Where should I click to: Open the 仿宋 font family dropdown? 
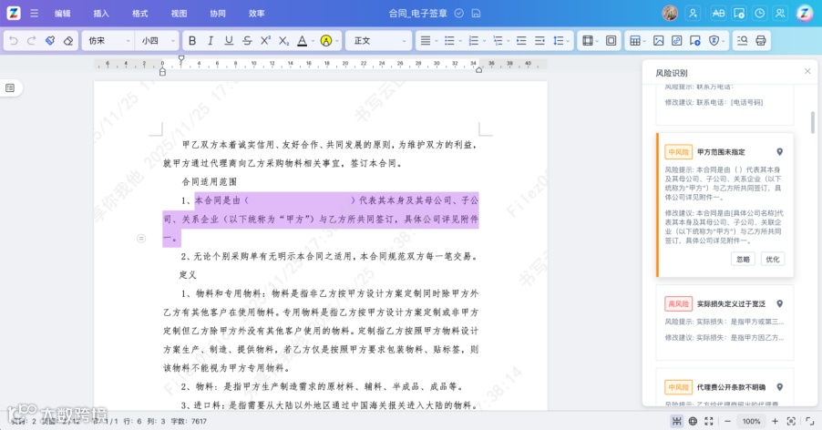[x=108, y=40]
